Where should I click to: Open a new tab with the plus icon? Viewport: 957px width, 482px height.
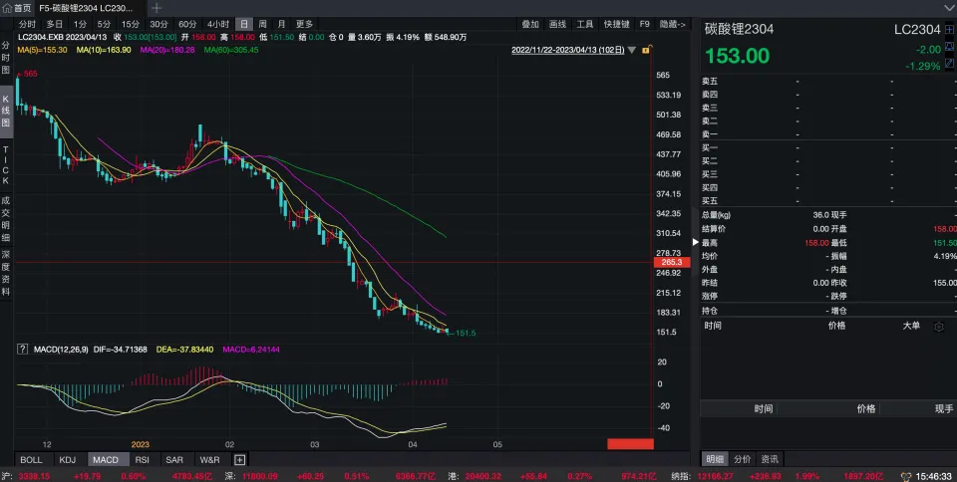157,7
